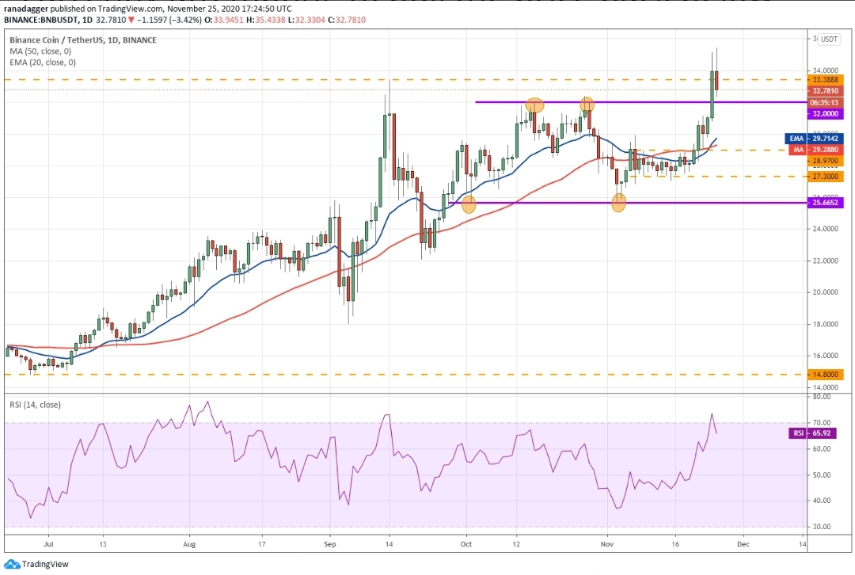The image size is (855, 575).
Task: Click the orange 33.3888 price label
Action: pyautogui.click(x=826, y=80)
